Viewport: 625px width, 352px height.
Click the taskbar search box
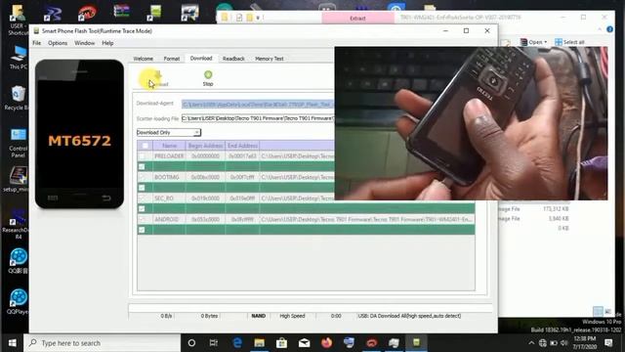(102, 343)
